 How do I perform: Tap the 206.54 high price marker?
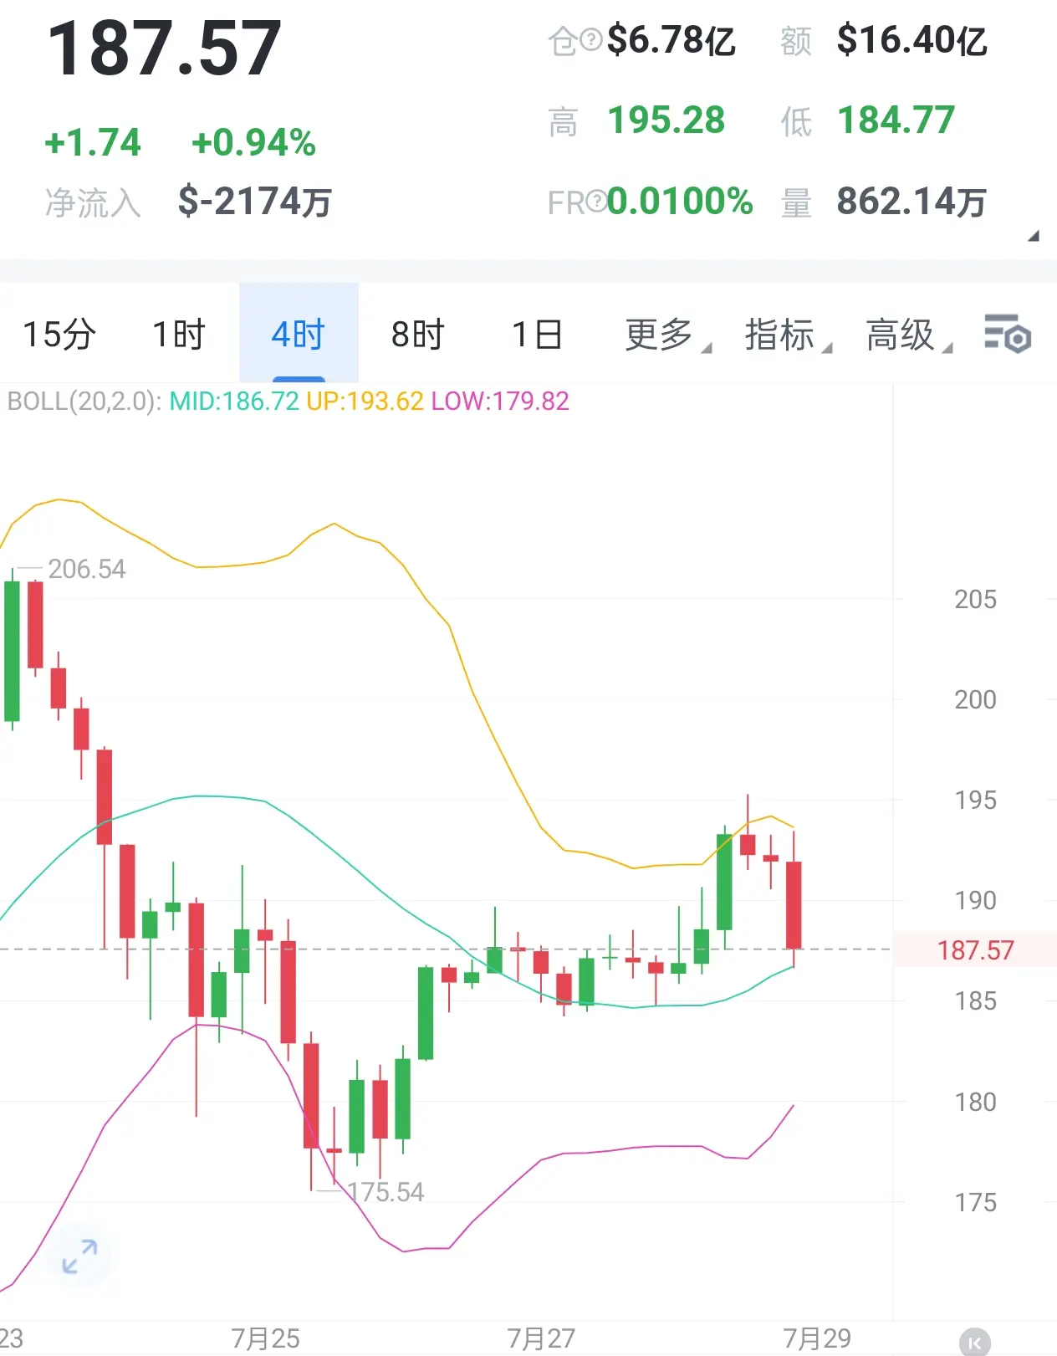[86, 569]
